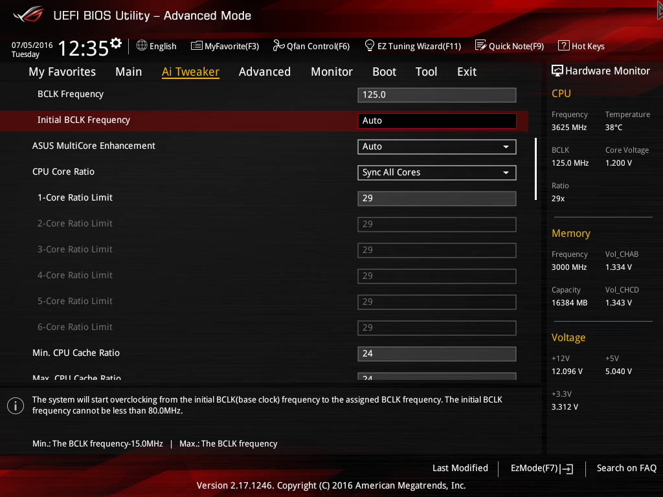The image size is (663, 497).
Task: Click the MyFavorite list icon
Action: [197, 46]
